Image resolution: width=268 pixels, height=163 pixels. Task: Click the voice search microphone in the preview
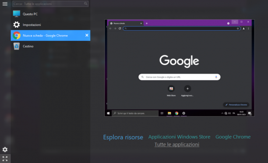click(x=216, y=77)
